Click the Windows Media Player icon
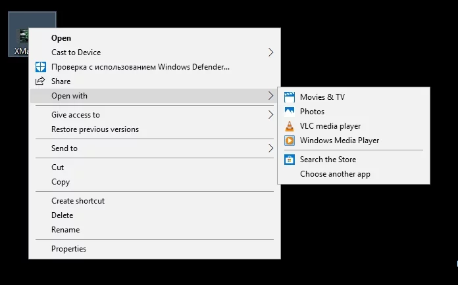 (x=289, y=141)
